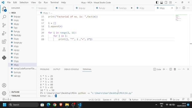Open the Extensions view

4,41
